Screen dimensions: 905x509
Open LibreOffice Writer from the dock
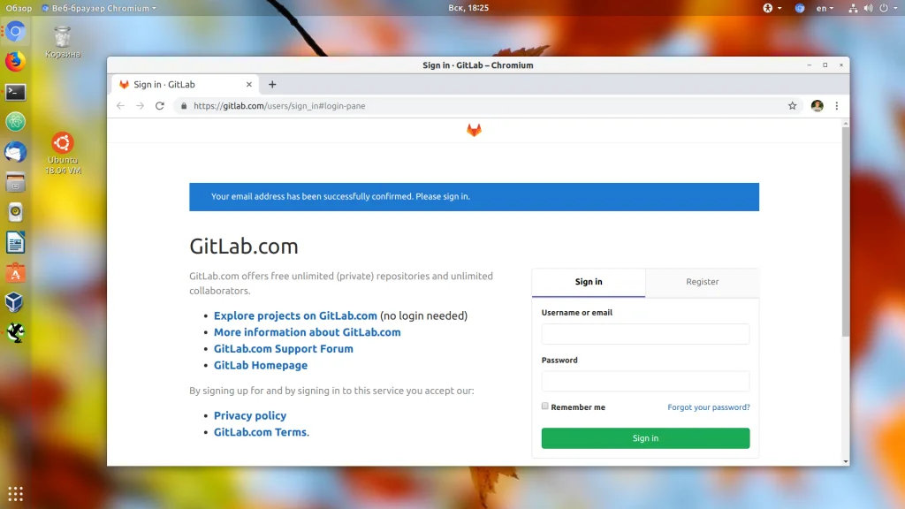pyautogui.click(x=16, y=242)
